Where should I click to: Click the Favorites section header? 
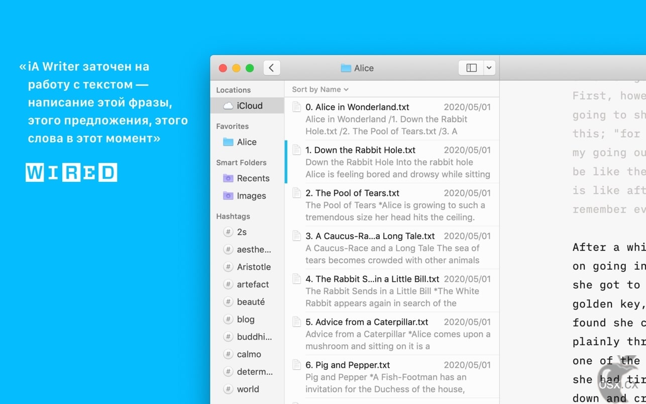pyautogui.click(x=232, y=126)
